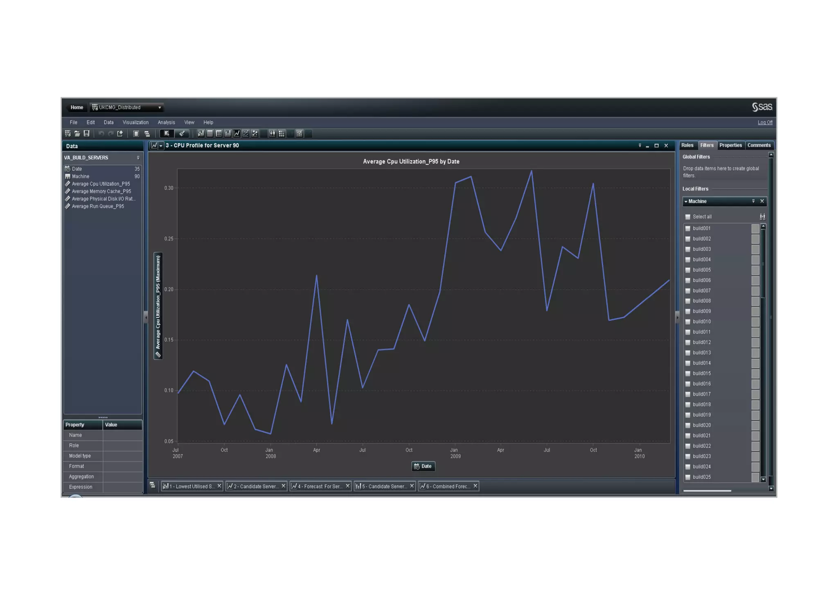The image size is (838, 592).
Task: Collapse the Machine local filter
Action: click(x=686, y=201)
